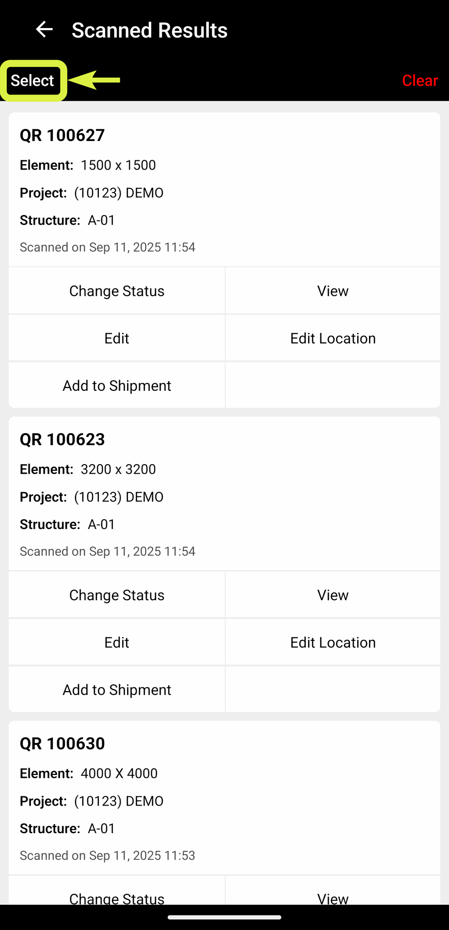Edit the QR 100627 element
Viewport: 449px width, 930px height.
117,338
